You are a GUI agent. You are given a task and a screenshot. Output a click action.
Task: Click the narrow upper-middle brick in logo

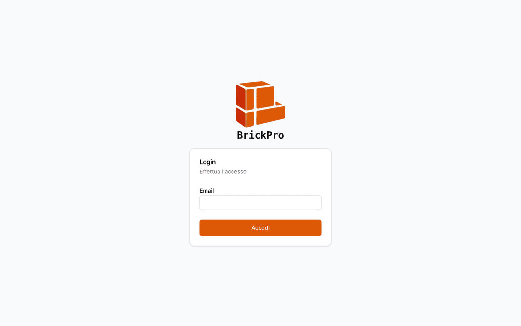pos(250,99)
